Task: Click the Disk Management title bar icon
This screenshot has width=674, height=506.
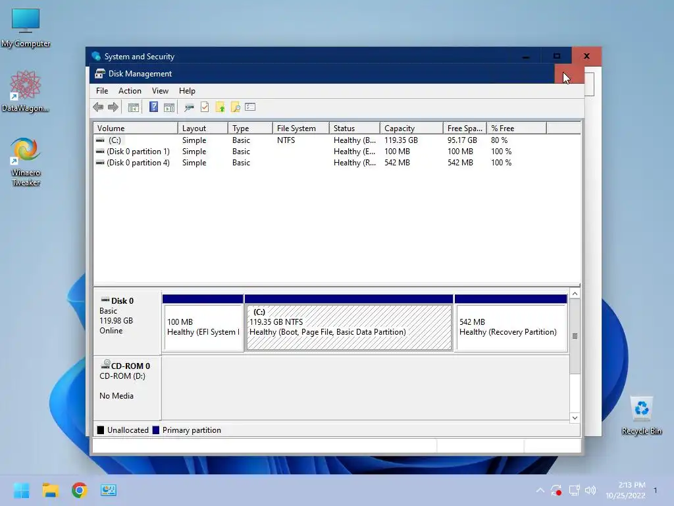Action: [x=100, y=74]
